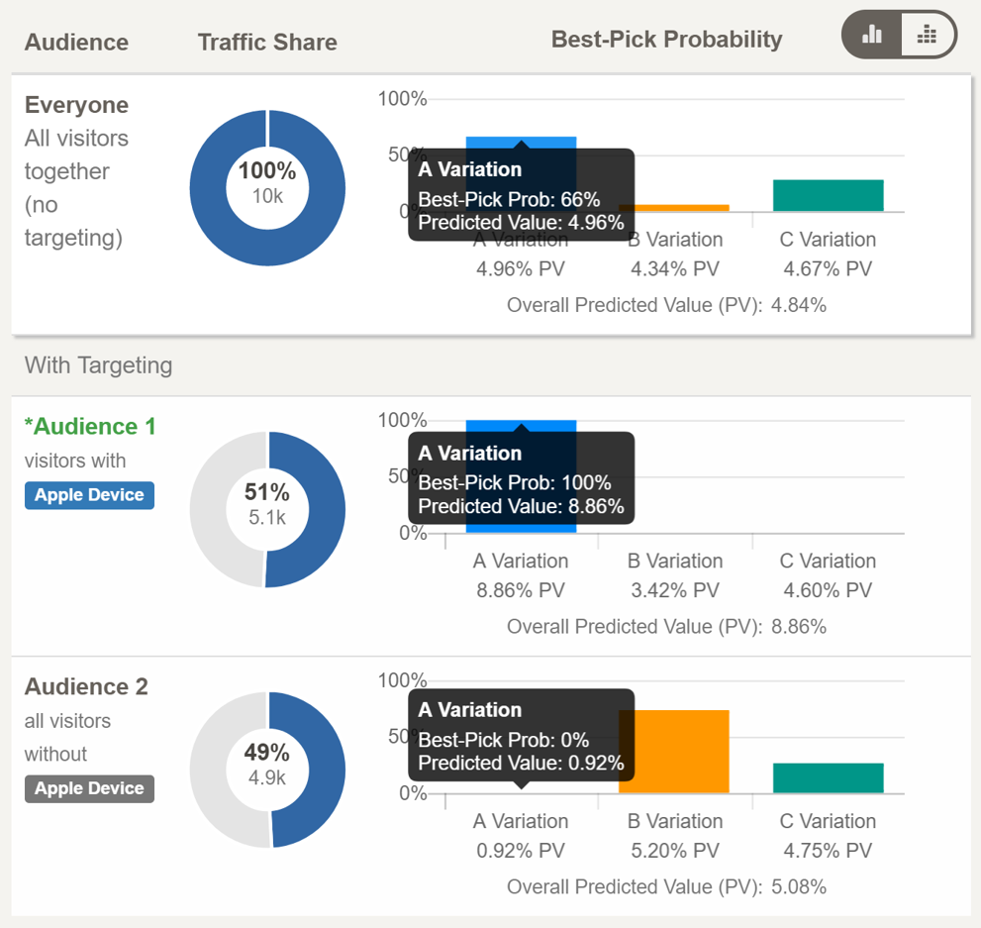The width and height of the screenshot is (981, 928).
Task: Switch to bar chart view
Action: click(872, 36)
